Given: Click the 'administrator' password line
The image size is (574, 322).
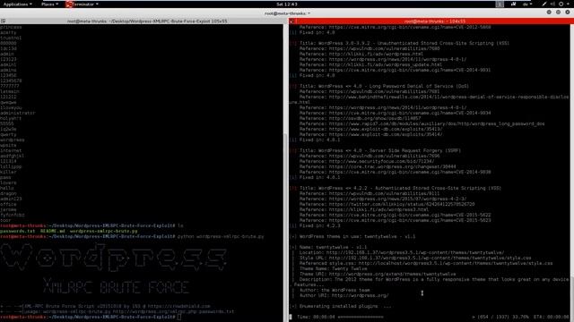Looking at the screenshot, I should 18,113.
